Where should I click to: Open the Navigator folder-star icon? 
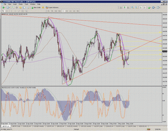(x=20, y=7)
